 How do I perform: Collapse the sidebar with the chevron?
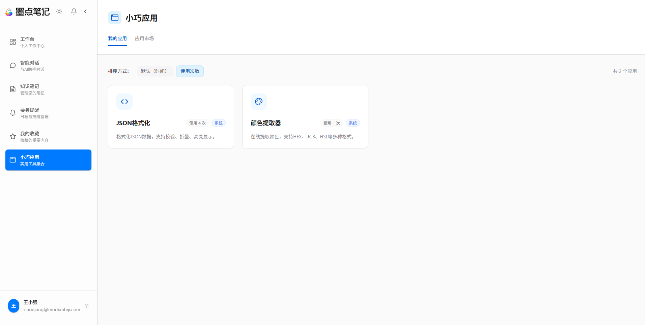click(85, 11)
